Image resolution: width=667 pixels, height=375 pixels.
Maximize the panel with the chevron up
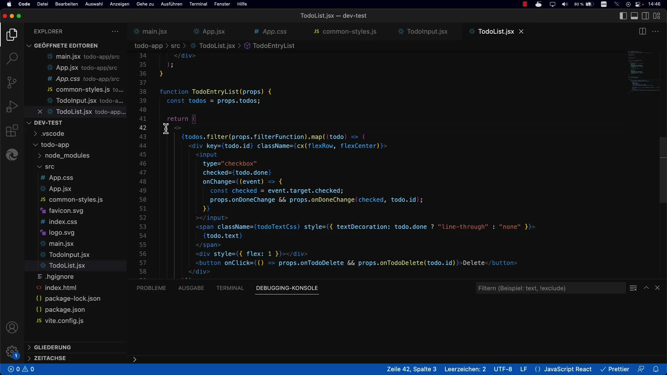(646, 288)
